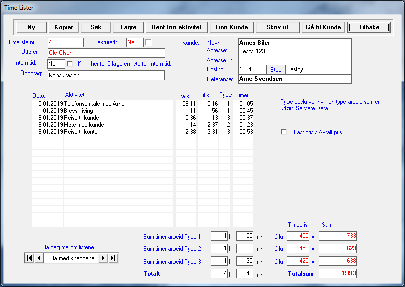Open search with Søk button
Screen dimensions: 405x287
click(96, 27)
